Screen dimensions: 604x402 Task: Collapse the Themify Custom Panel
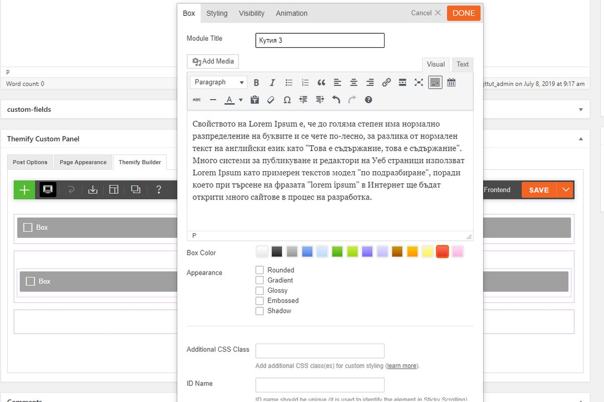point(581,139)
